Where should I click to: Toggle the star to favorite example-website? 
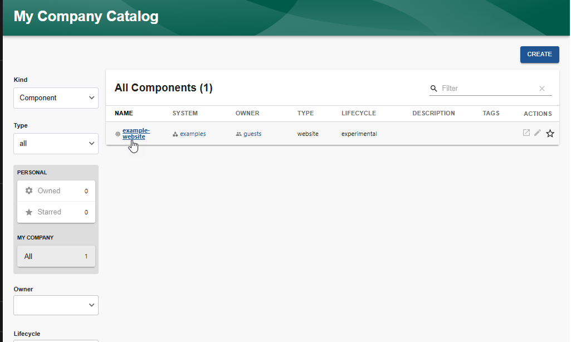550,133
